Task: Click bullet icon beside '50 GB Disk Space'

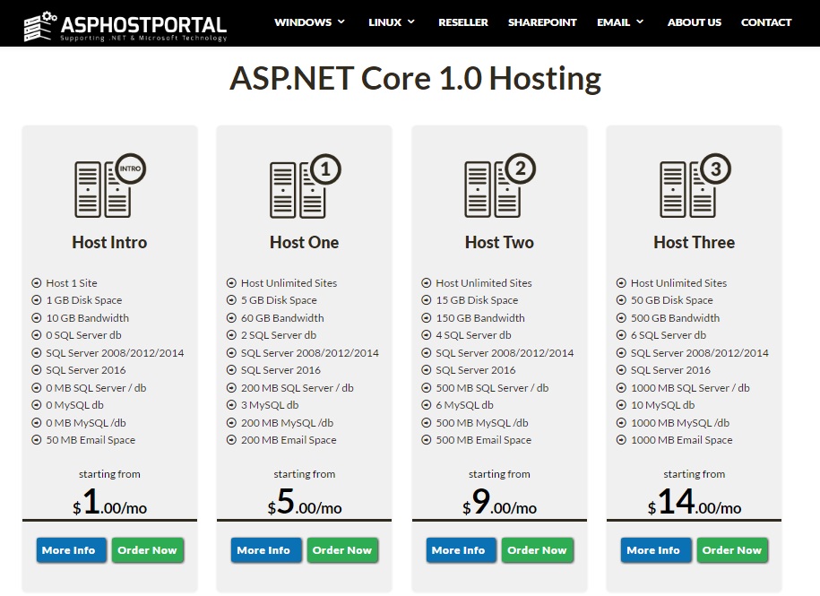Action: pos(621,300)
